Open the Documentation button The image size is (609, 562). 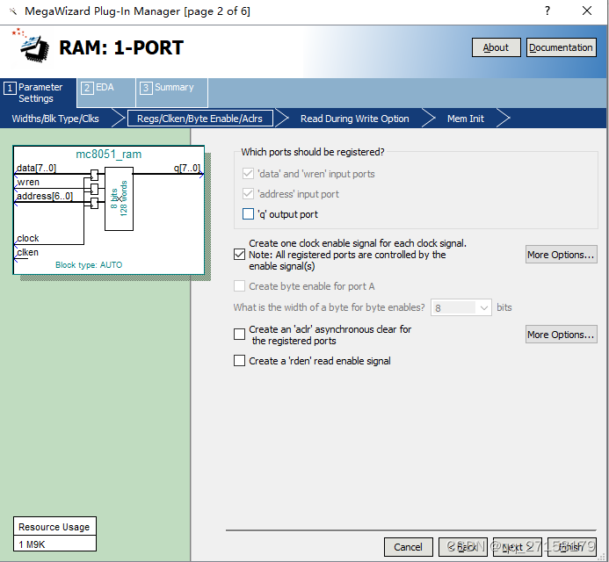(x=561, y=47)
